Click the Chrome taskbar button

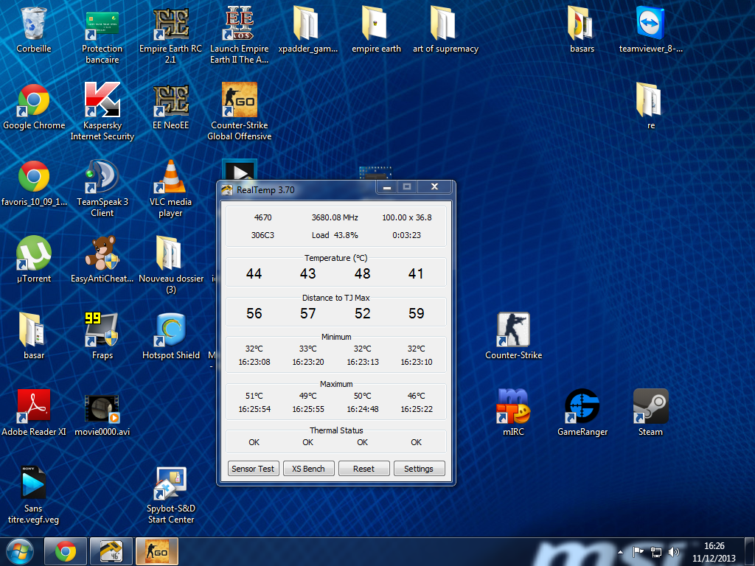[x=66, y=551]
